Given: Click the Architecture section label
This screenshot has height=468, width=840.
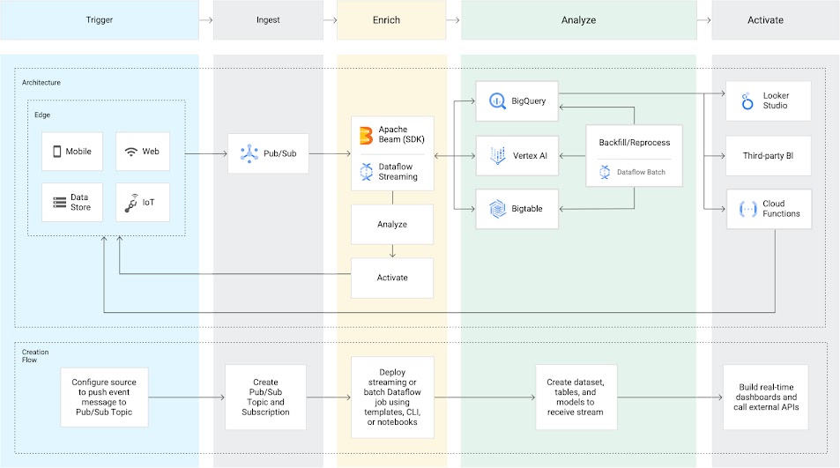Looking at the screenshot, I should coord(41,83).
